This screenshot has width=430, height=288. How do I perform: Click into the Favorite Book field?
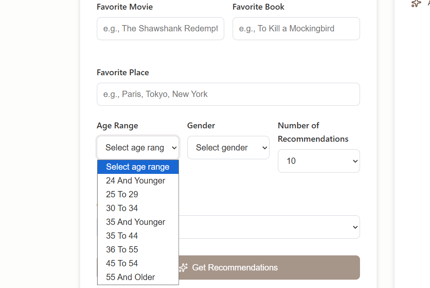(x=296, y=28)
